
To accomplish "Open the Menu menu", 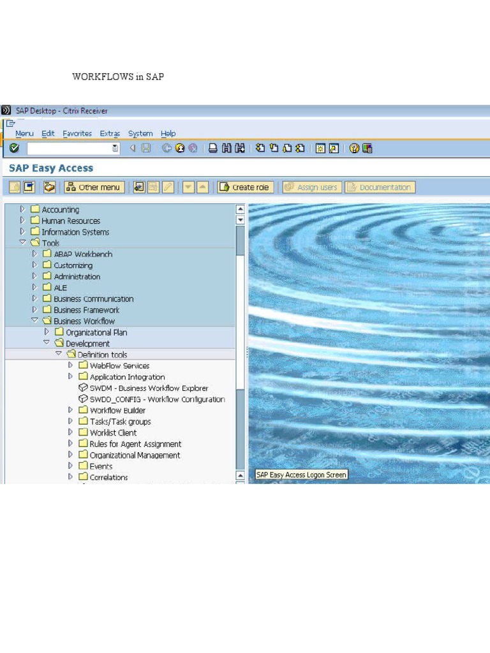I will 24,133.
